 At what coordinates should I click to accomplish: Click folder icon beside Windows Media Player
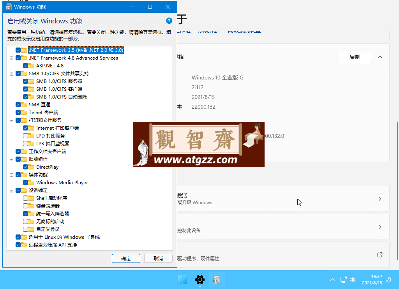coord(31,182)
